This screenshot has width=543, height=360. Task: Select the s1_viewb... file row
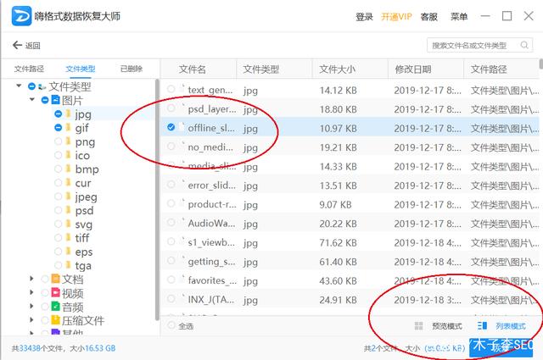pos(350,242)
